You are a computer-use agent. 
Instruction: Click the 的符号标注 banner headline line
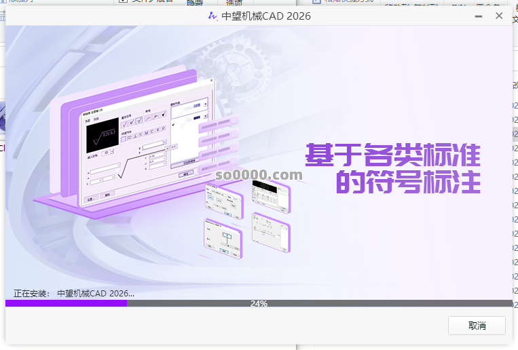tap(408, 182)
